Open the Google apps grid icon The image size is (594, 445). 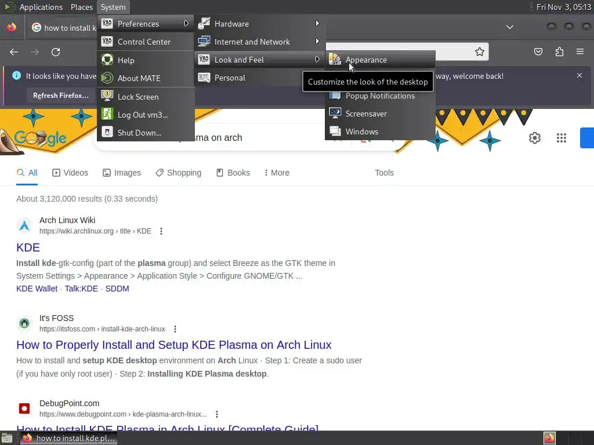click(x=562, y=138)
